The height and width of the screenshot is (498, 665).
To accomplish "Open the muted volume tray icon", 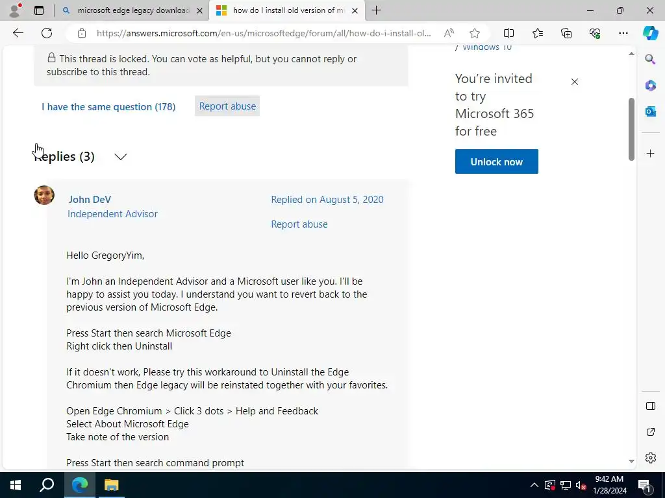I will click(581, 485).
